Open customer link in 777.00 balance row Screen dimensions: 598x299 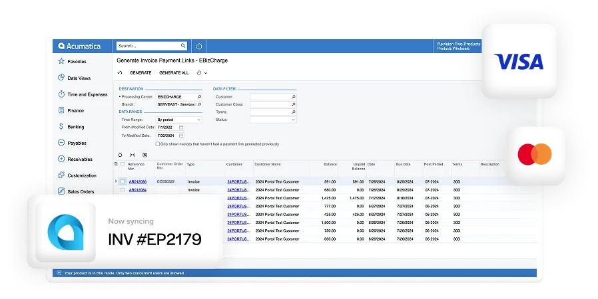coord(239,206)
